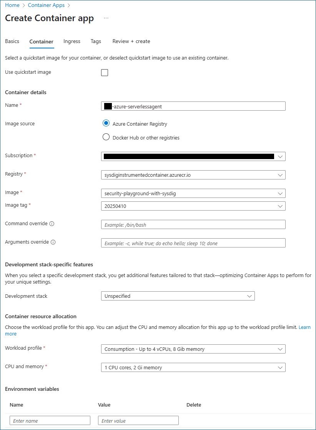
Task: Enable the Use quickstart image checkbox
Action: 105,73
